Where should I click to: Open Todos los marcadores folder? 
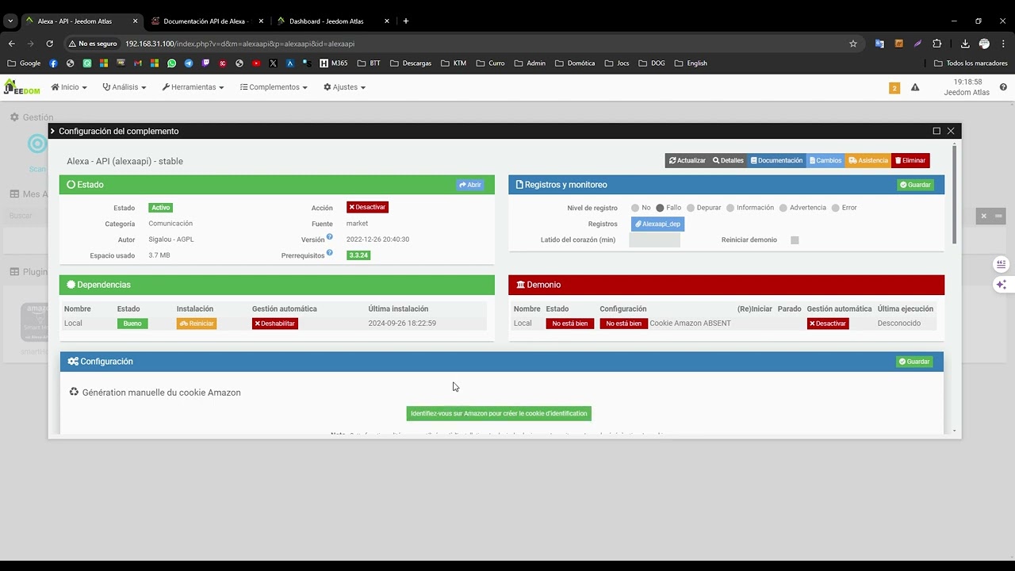[971, 63]
